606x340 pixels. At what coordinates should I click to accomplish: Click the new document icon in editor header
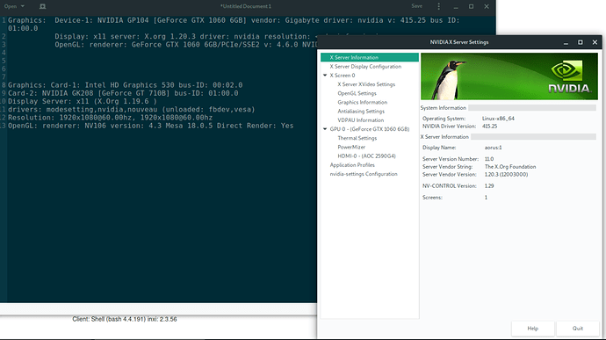tap(42, 6)
